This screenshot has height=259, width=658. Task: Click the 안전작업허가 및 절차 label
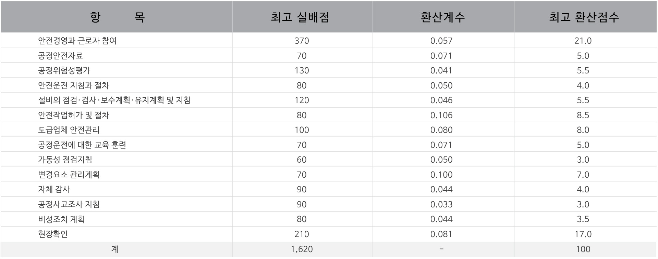point(73,115)
